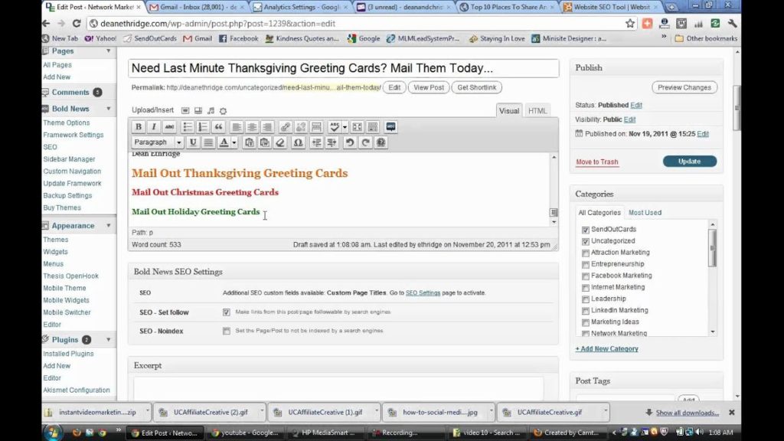Open Paragraph format dropdown
This screenshot has width=784, height=441.
(x=157, y=142)
